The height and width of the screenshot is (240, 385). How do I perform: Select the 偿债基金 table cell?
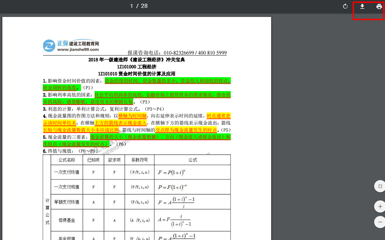(x=67, y=220)
